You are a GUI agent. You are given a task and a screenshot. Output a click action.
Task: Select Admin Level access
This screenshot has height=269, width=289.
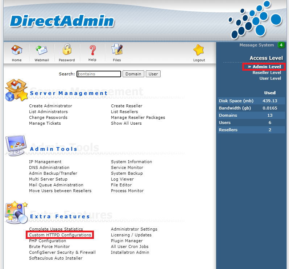point(264,67)
